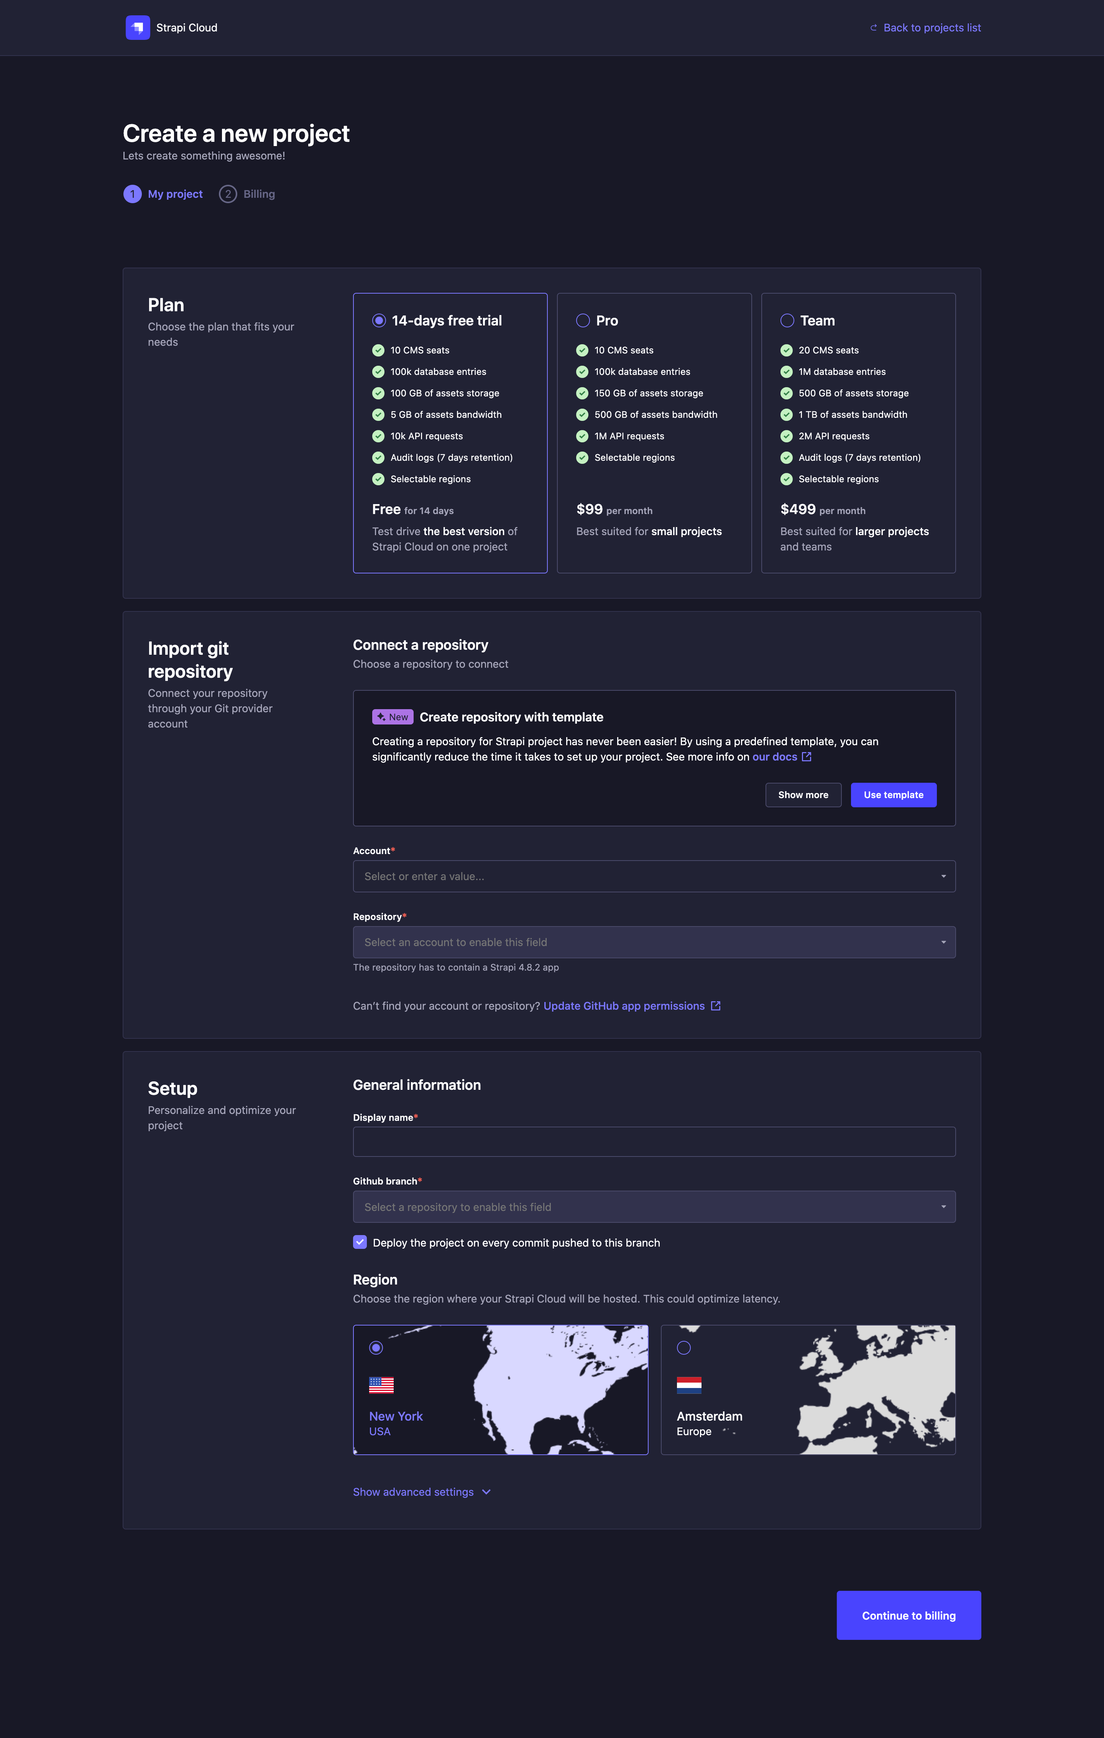Screen dimensions: 1104x1738
Task: Uncheck deploy on every commit checkbox
Action: coord(360,1242)
